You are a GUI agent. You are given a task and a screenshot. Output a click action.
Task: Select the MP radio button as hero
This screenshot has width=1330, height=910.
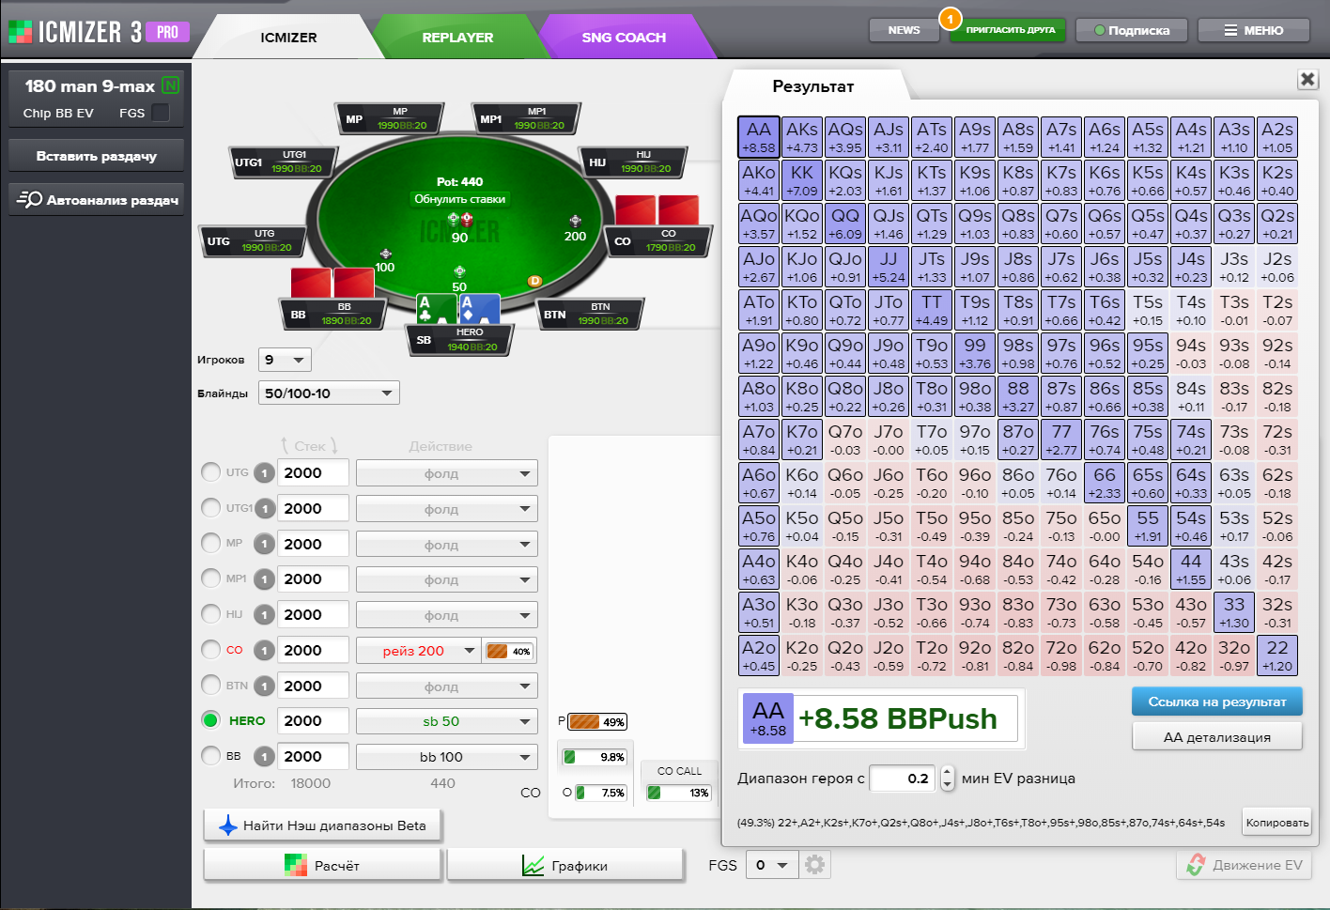(x=210, y=543)
